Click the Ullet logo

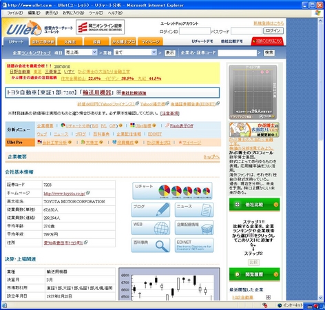[23, 28]
